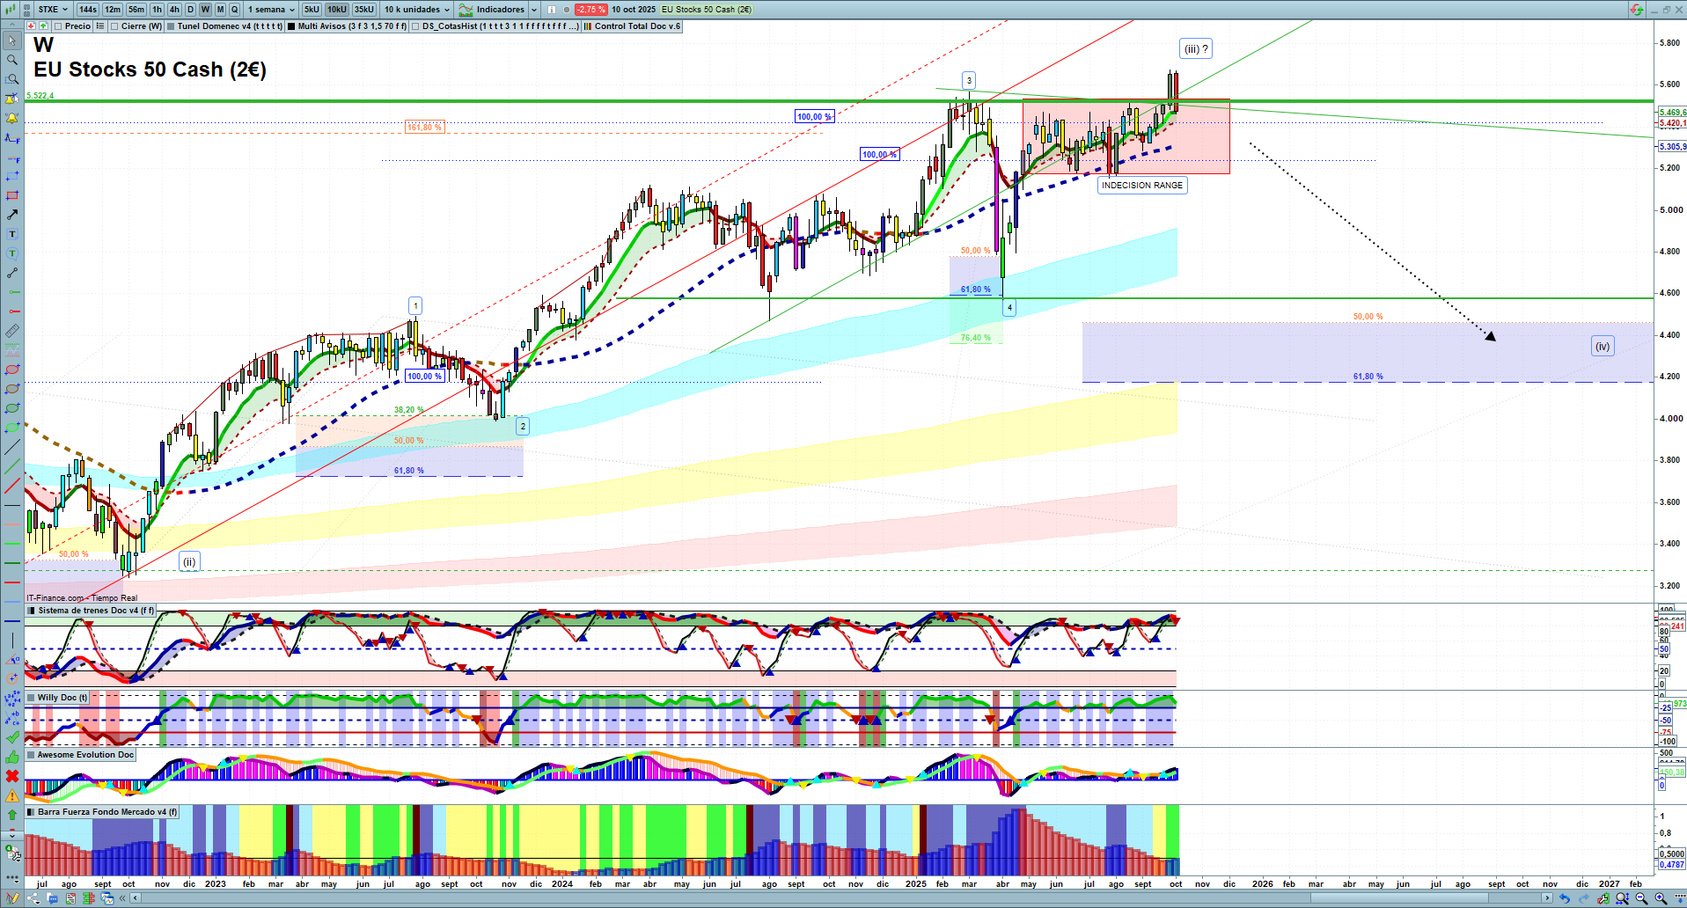Viewport: 1687px width, 908px height.
Task: Click the green up-arrow icon beside Precio
Action: (43, 26)
